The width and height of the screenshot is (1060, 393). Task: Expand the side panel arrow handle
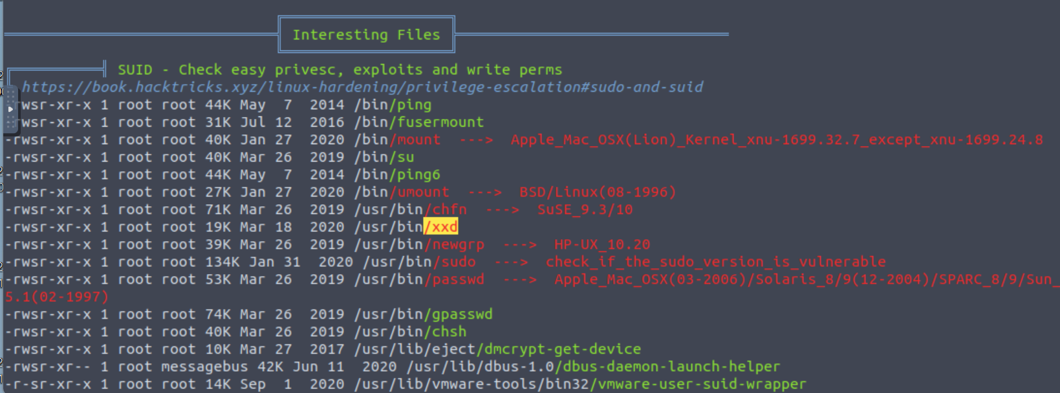(10, 109)
